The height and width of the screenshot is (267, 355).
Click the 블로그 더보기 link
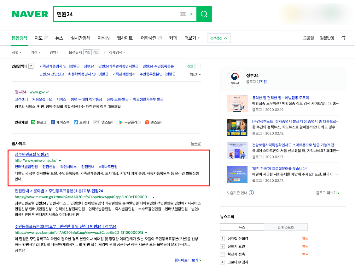pos(328,193)
